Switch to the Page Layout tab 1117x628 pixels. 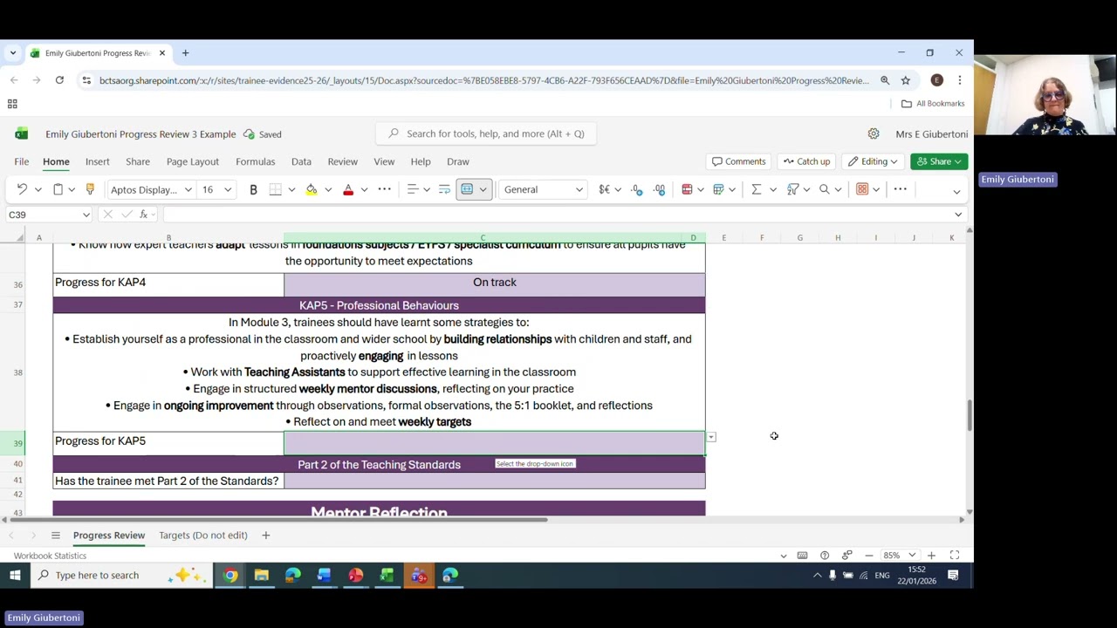[x=192, y=161]
